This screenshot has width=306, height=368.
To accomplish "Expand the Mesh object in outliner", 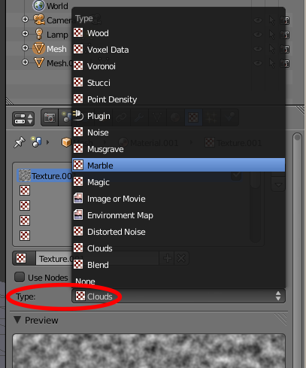I will [x=25, y=47].
